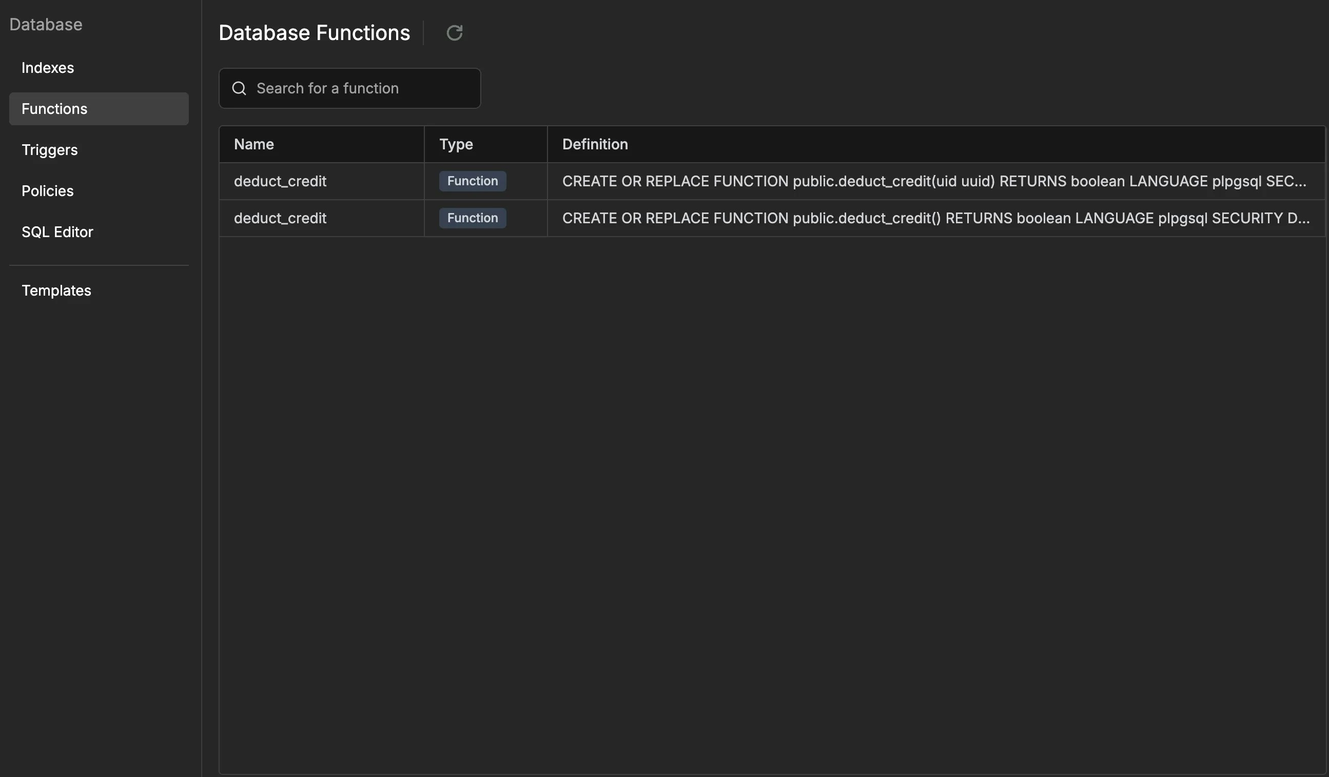Open the Indexes section
Screen dimensions: 1329x777
[47, 68]
